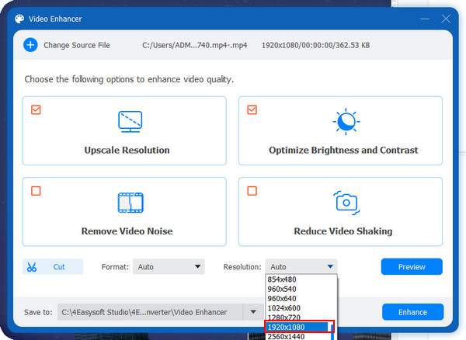Click the Cut button label
Image resolution: width=466 pixels, height=340 pixels.
pyautogui.click(x=59, y=267)
